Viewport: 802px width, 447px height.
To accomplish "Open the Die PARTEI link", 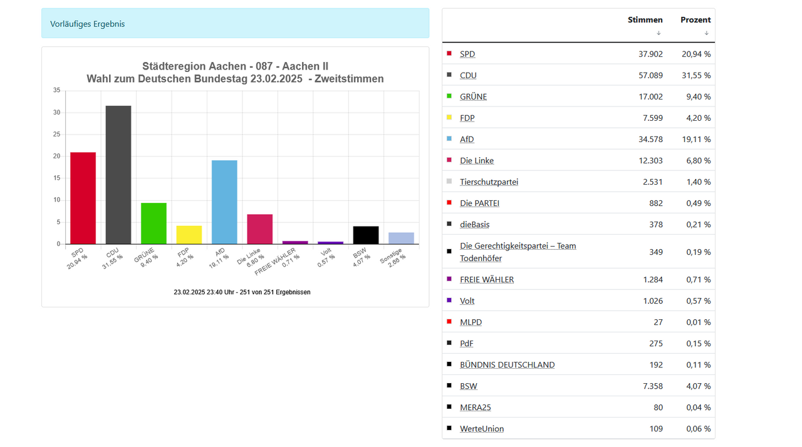I will pos(479,203).
